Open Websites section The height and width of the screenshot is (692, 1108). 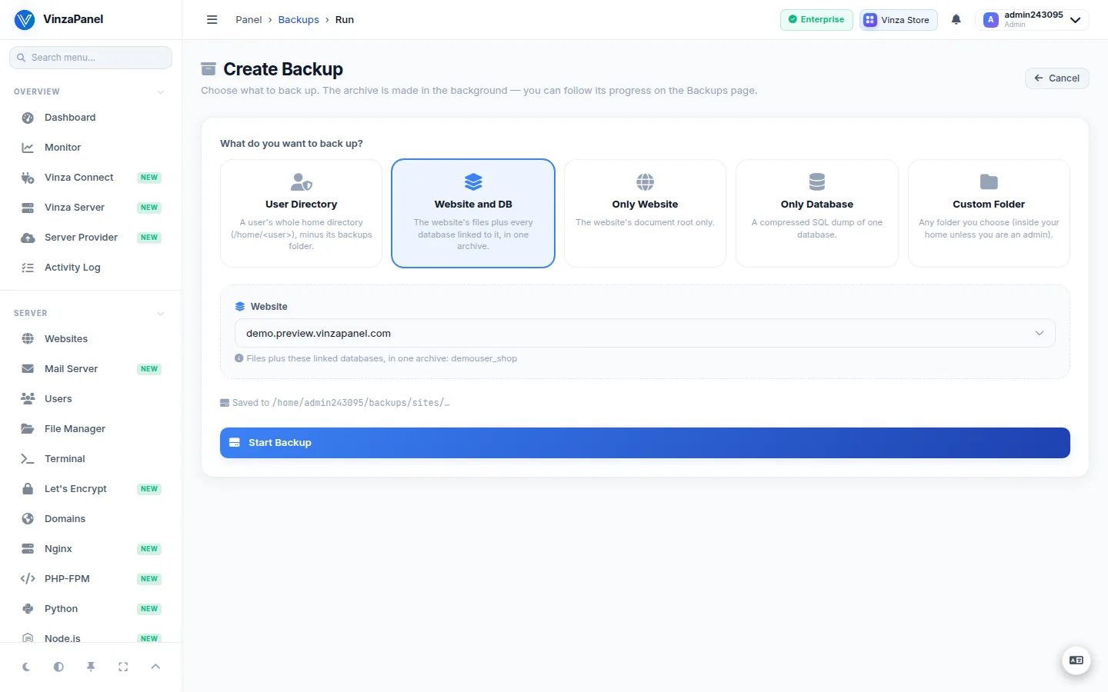(x=91, y=339)
